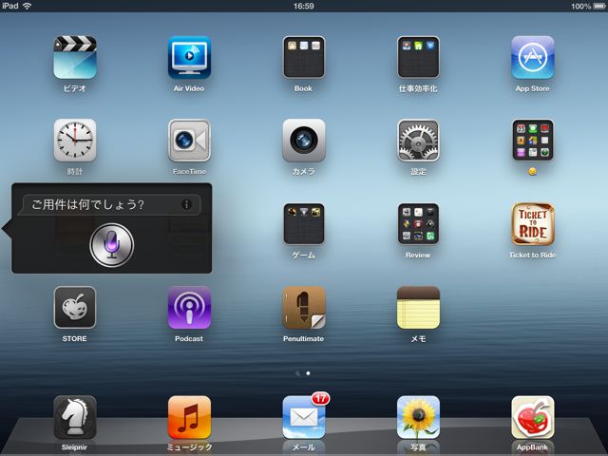608x456 pixels.
Task: Tap the 16:59 clock in status bar
Action: tap(304, 6)
